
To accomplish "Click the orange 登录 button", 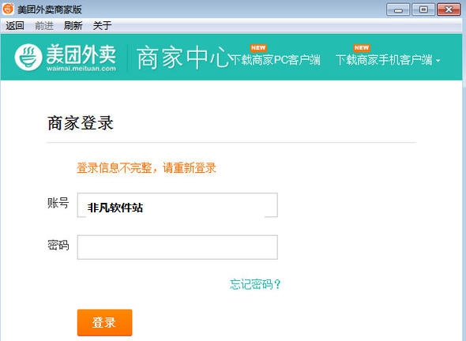I will click(x=104, y=323).
